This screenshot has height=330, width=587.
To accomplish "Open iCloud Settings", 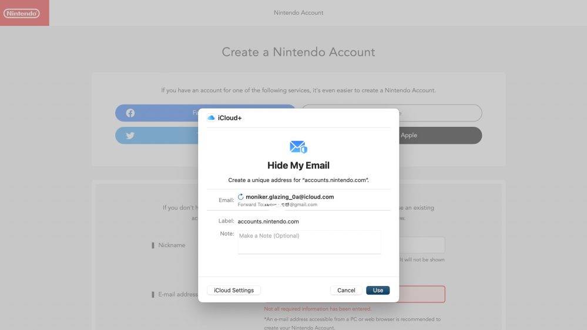I will (x=234, y=290).
